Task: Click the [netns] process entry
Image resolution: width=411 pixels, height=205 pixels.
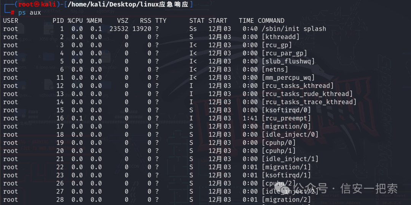Action: pos(275,69)
